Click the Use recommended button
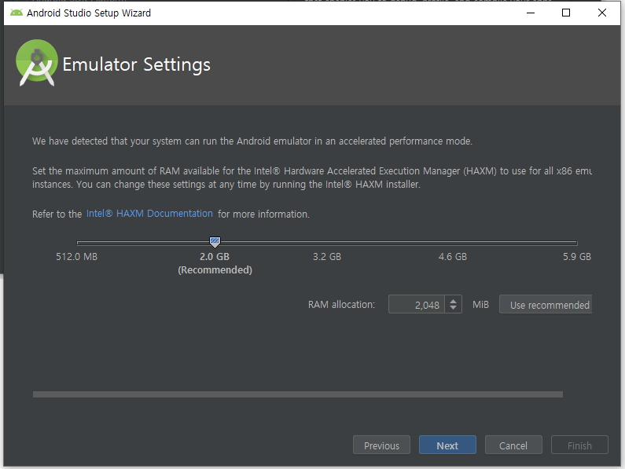Screen dimensions: 625x469 (546, 305)
